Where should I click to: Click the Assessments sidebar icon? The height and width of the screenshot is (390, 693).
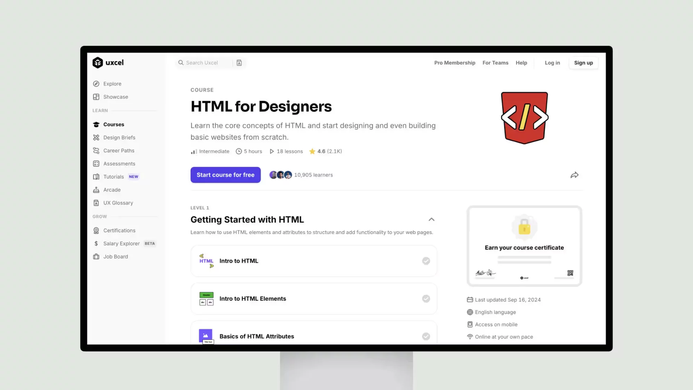(96, 163)
